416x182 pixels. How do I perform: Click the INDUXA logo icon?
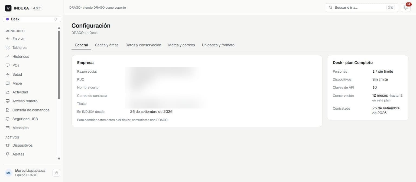pyautogui.click(x=8, y=8)
